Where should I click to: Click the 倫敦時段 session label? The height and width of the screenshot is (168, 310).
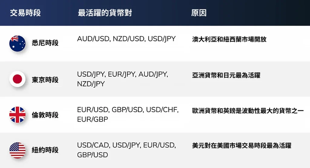(45, 115)
